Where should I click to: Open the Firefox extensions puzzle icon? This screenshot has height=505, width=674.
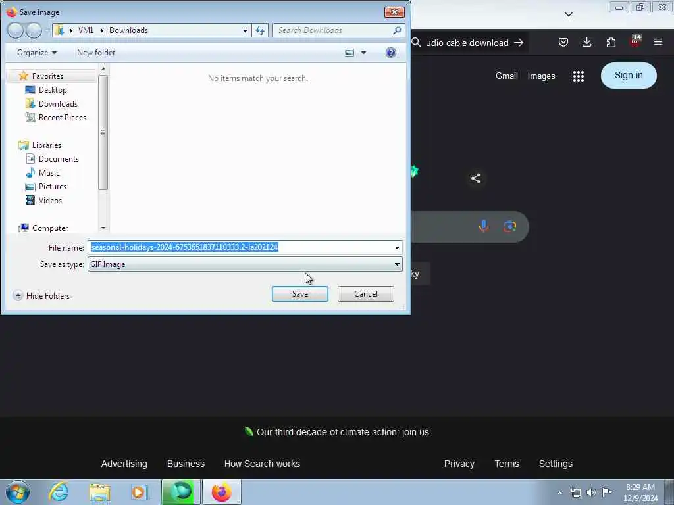611,42
